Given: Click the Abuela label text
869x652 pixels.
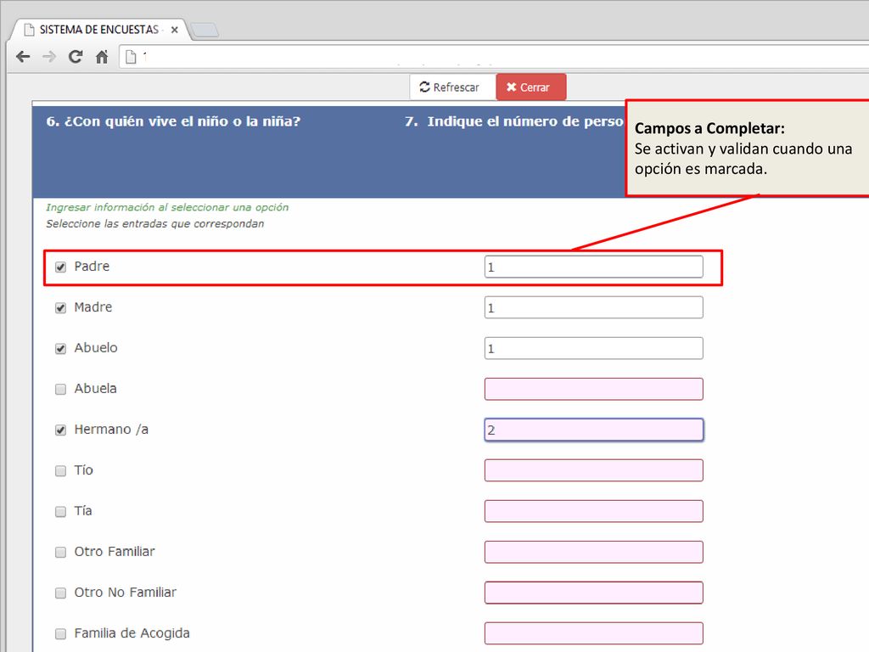Looking at the screenshot, I should point(95,389).
